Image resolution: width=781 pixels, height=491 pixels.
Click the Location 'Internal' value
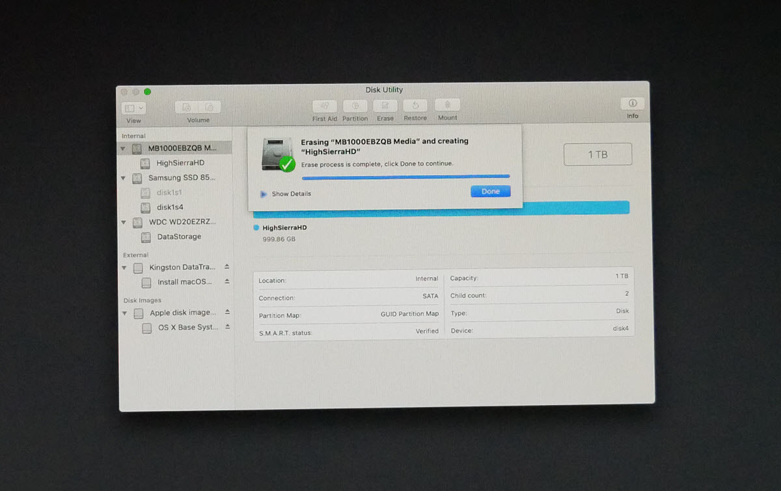click(x=427, y=279)
